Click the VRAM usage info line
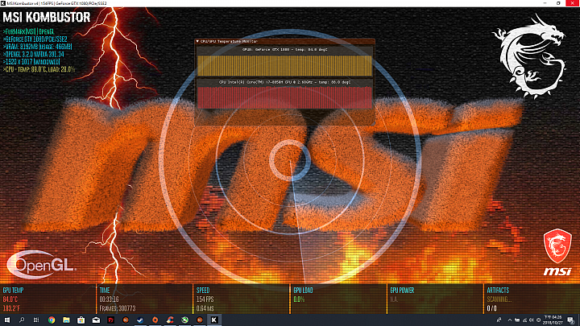Viewport: 580px width, 326px height. click(x=37, y=47)
